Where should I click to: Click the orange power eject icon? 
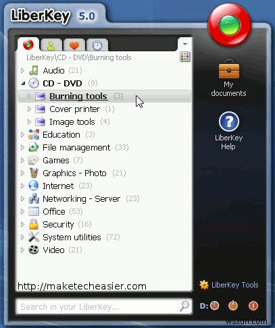[233, 306]
